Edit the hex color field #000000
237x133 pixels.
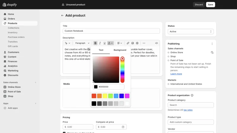point(108,87)
